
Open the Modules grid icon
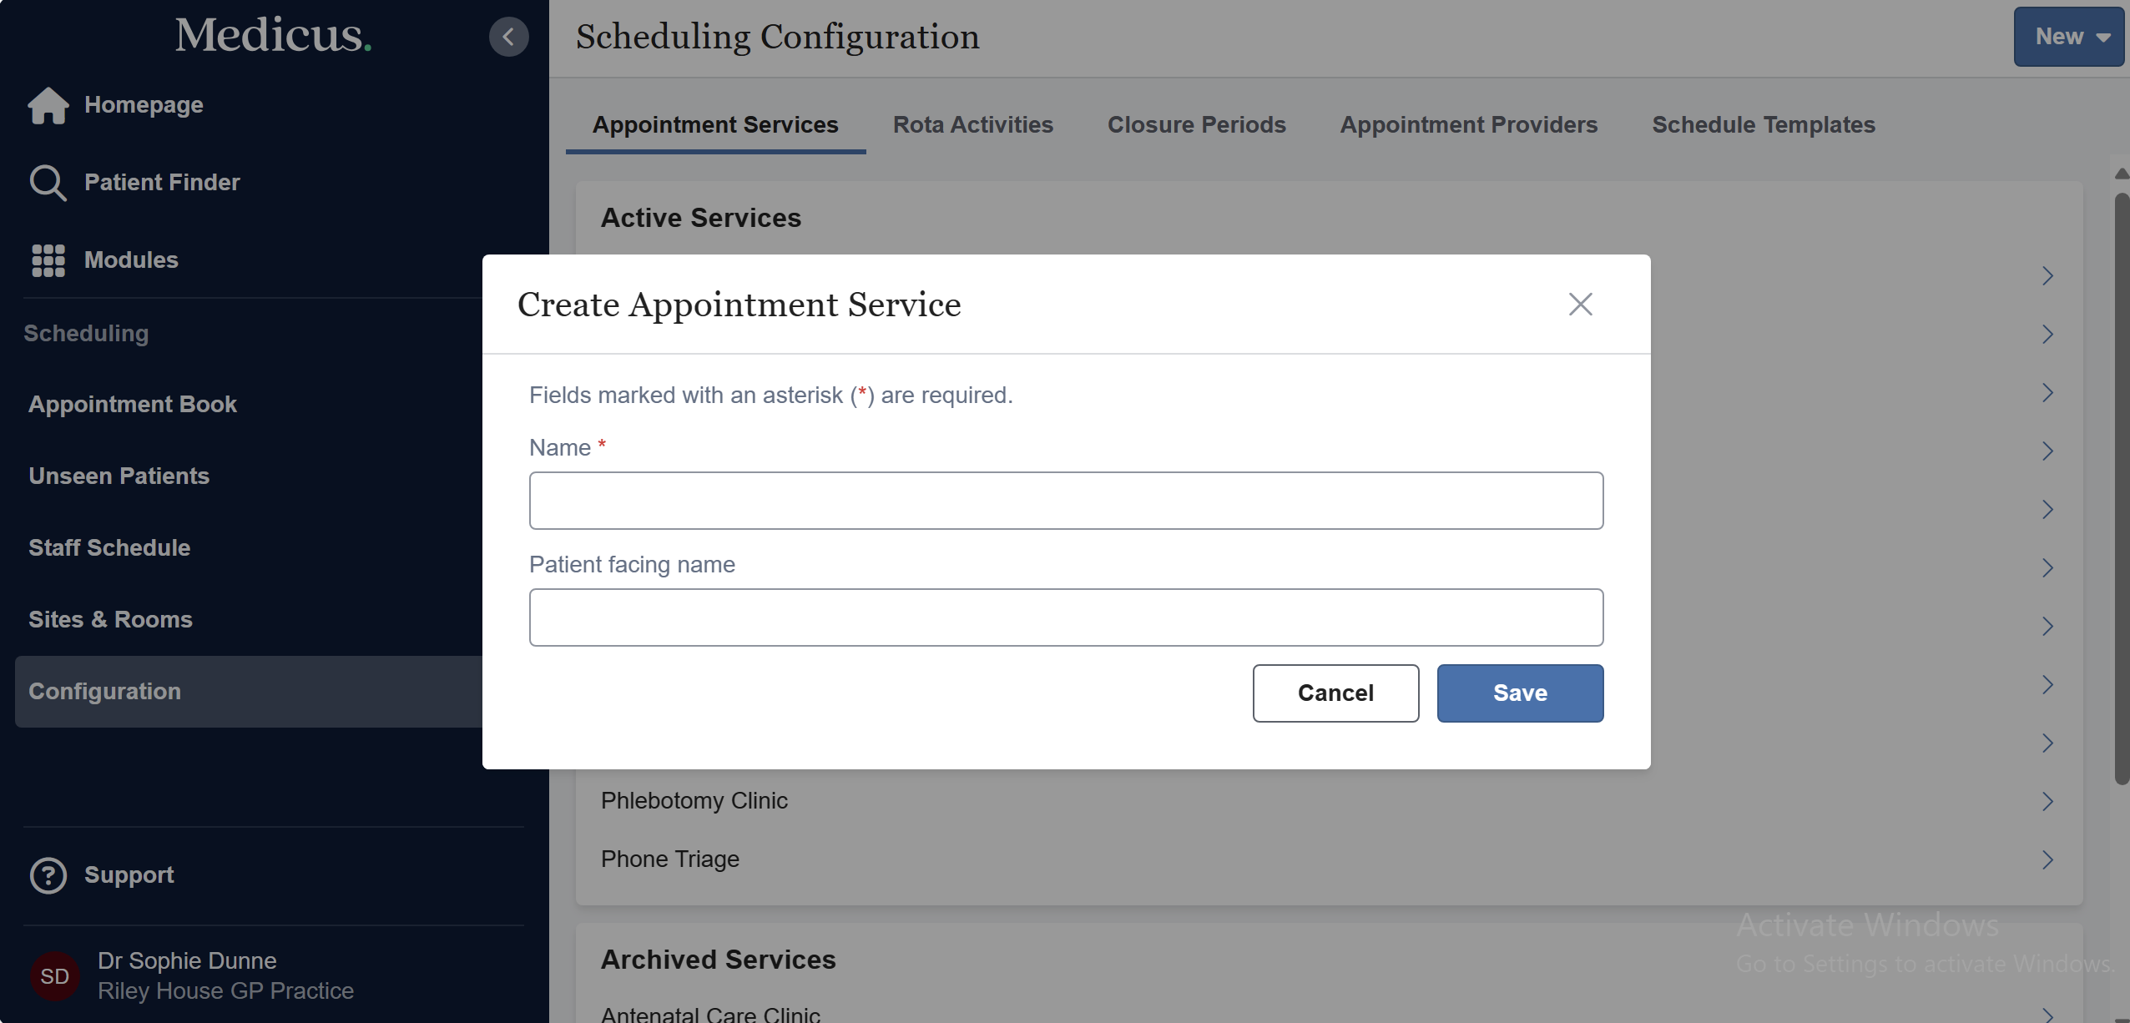coord(48,260)
